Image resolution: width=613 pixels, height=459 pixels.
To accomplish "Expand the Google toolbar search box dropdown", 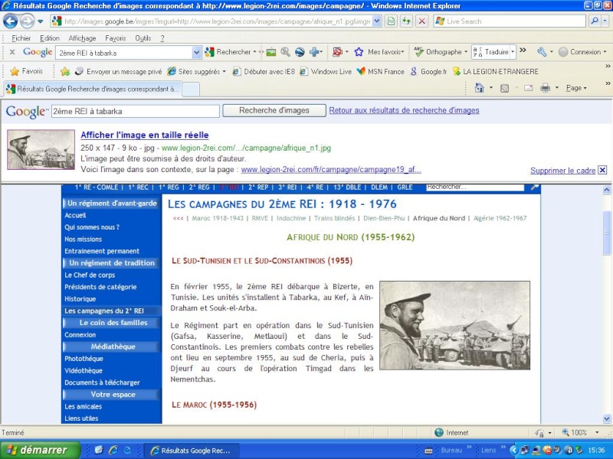I will click(197, 52).
